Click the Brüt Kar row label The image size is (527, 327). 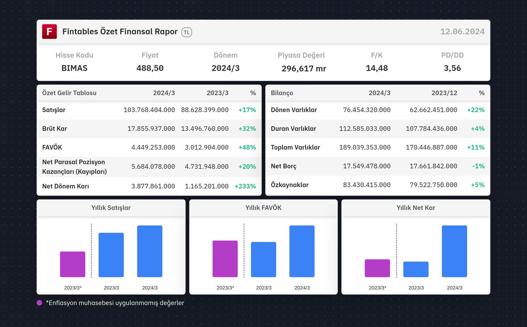(x=54, y=129)
